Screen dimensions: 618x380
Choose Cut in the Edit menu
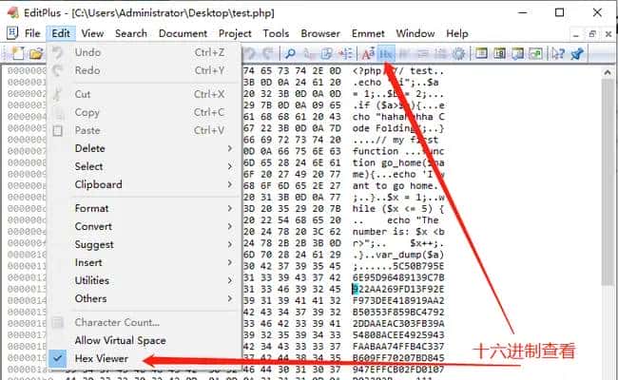click(x=144, y=94)
